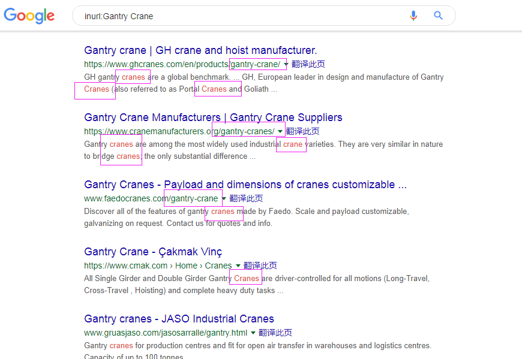522x359 pixels.
Task: Click snippet 'Gantry cranes are among the most widely used'
Action: pyautogui.click(x=166, y=144)
